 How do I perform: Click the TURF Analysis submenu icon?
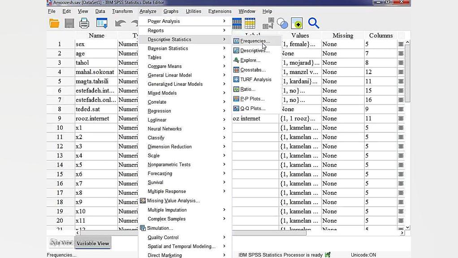coord(236,79)
